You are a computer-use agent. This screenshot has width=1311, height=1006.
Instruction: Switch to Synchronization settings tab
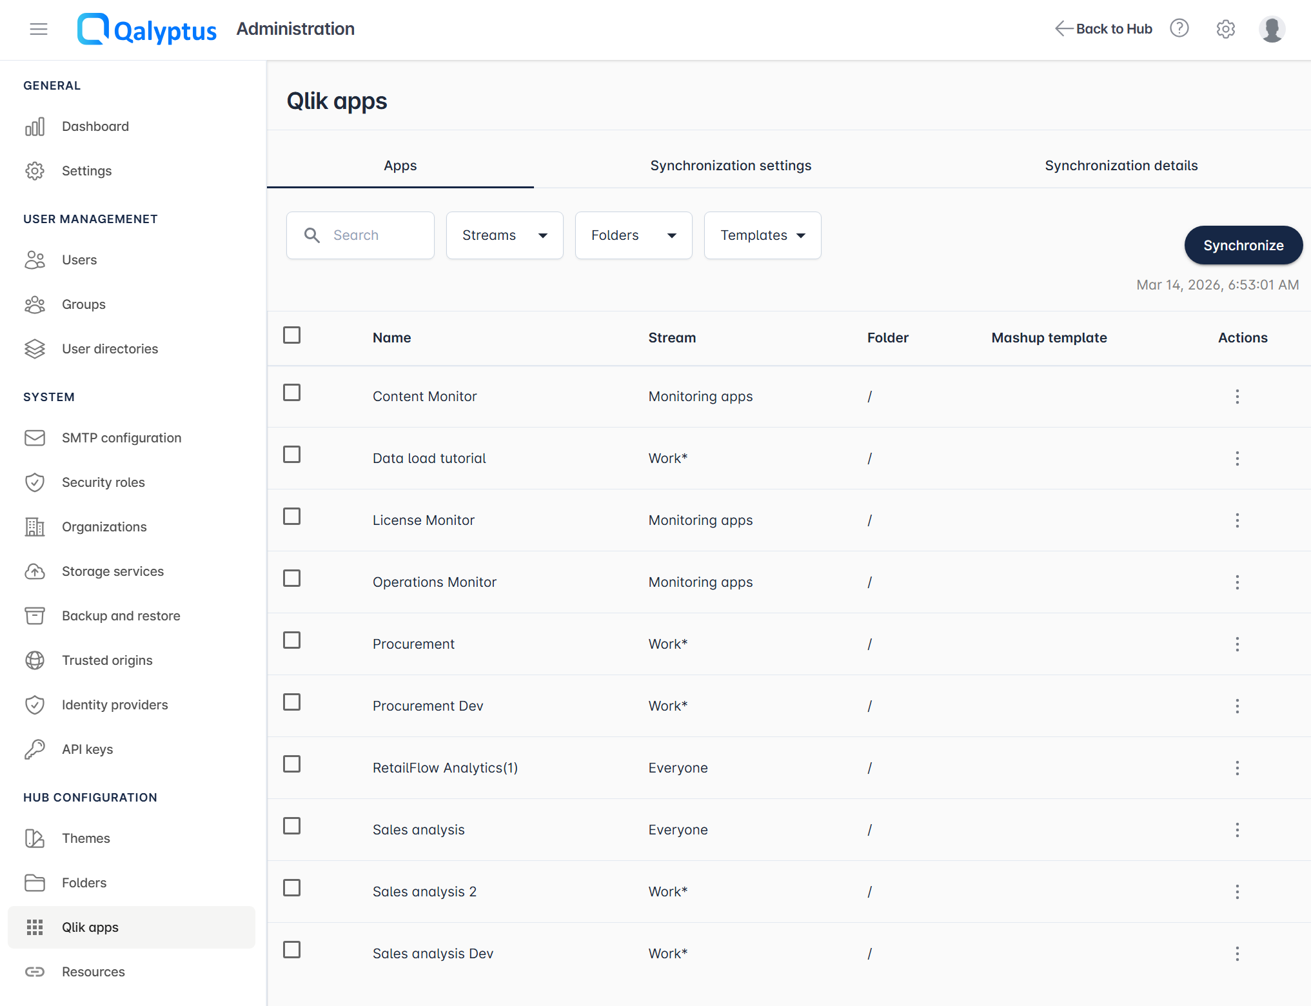[x=731, y=166]
